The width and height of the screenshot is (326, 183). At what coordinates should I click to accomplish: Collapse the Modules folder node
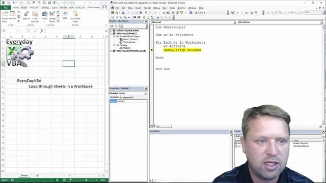click(114, 45)
